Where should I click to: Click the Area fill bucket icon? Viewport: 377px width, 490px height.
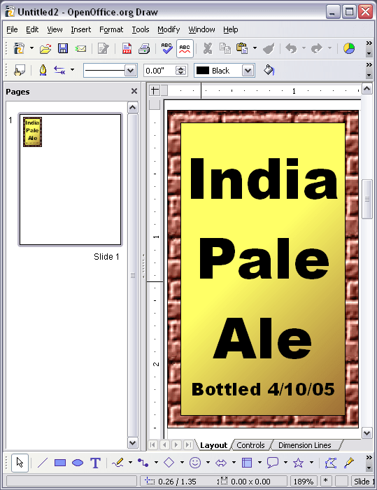click(269, 70)
